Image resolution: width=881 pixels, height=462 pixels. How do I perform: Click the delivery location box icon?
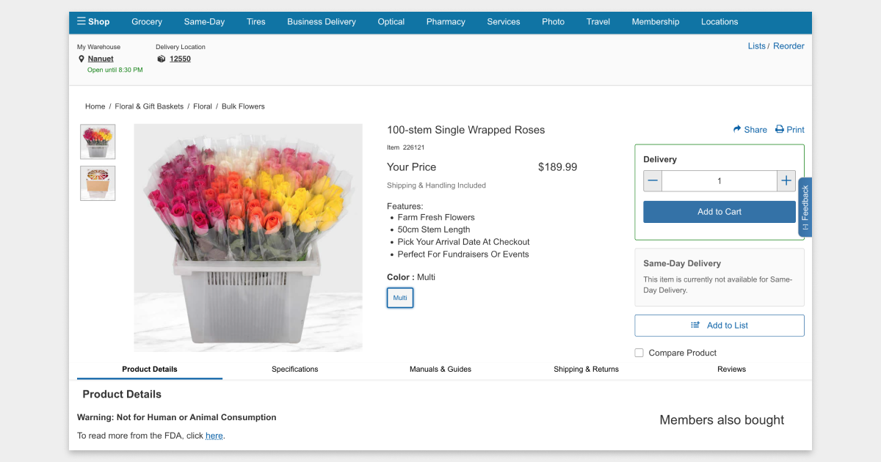[x=162, y=59]
